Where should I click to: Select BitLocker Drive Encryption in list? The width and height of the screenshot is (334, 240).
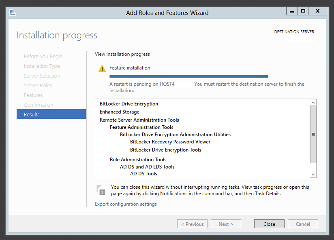tap(129, 104)
